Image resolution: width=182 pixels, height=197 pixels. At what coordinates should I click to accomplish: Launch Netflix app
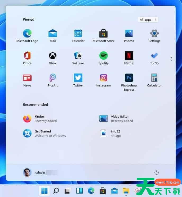click(129, 58)
